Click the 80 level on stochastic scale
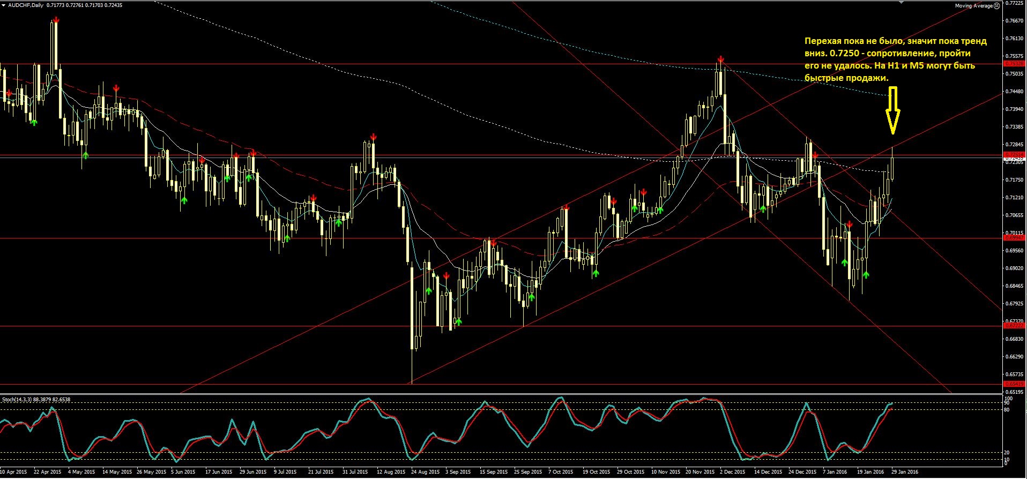 (x=1007, y=410)
